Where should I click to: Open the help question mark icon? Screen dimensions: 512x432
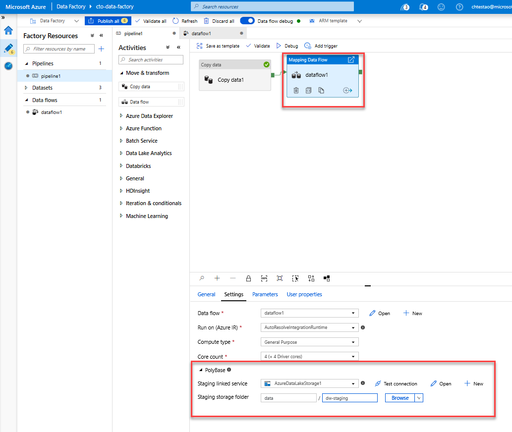(459, 7)
